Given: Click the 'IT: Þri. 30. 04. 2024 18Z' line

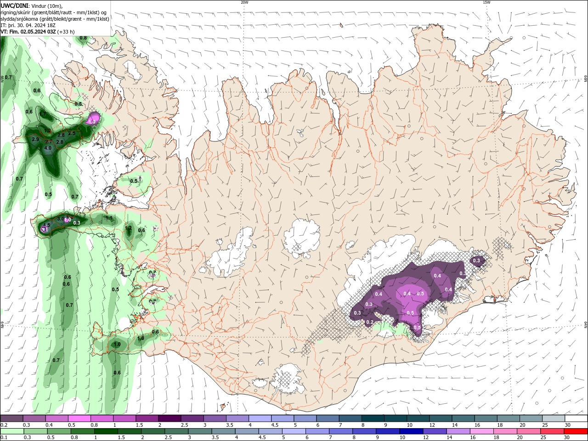Looking at the screenshot, I should (28, 25).
